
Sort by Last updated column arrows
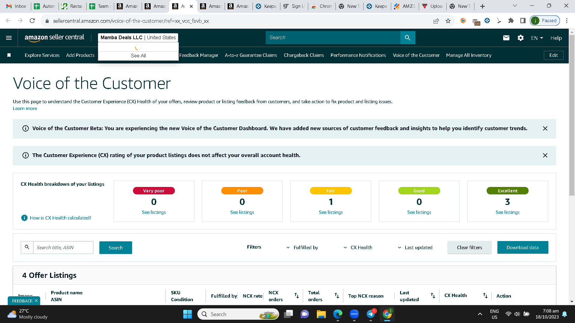433,296
